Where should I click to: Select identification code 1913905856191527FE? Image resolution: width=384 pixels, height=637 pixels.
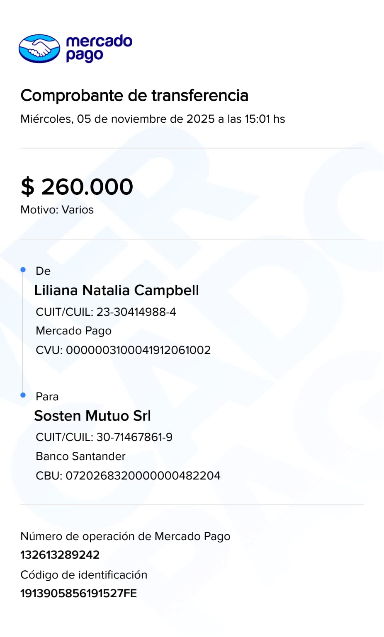78,593
